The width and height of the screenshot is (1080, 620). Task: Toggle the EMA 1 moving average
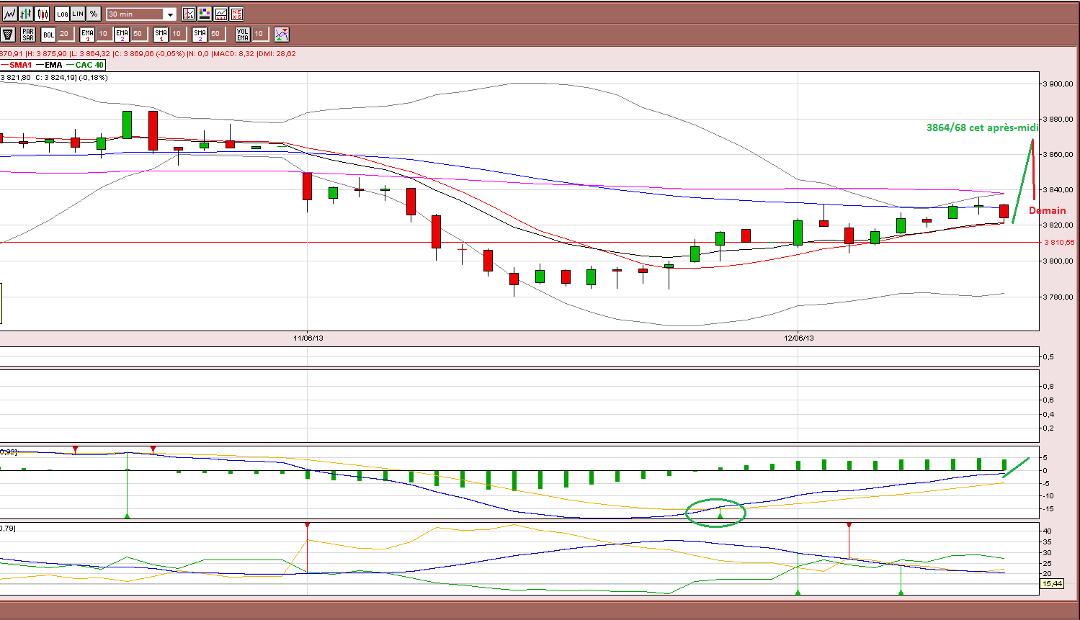tap(87, 34)
